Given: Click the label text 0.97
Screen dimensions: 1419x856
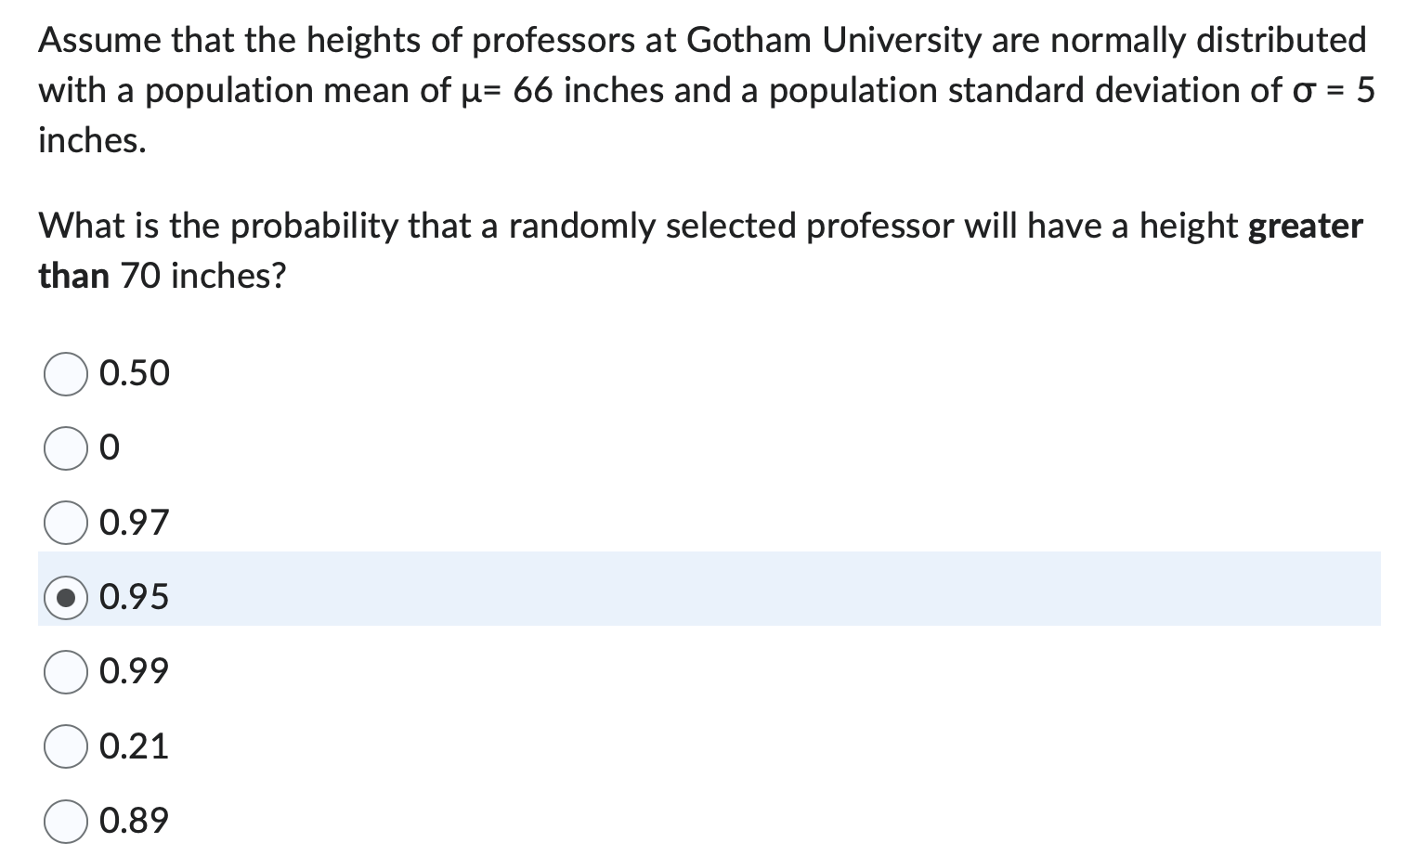Looking at the screenshot, I should pos(134,523).
